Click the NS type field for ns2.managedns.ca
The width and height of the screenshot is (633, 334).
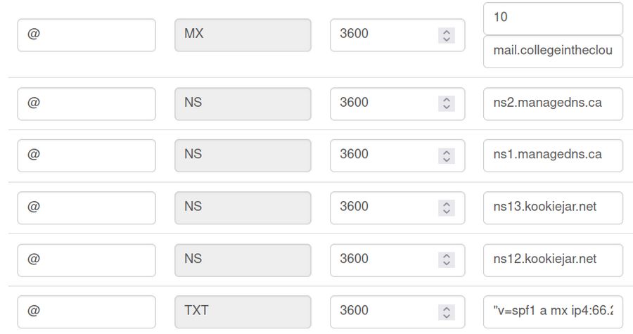[x=243, y=103]
